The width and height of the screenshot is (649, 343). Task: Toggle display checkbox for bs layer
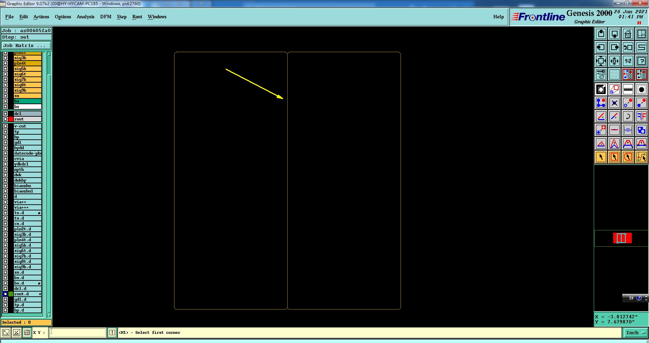5,101
